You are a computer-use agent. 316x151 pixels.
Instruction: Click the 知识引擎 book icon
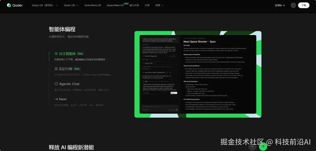(x=56, y=69)
